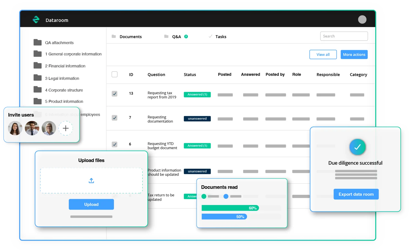Click the green legend dot in Documents read

[x=204, y=196]
